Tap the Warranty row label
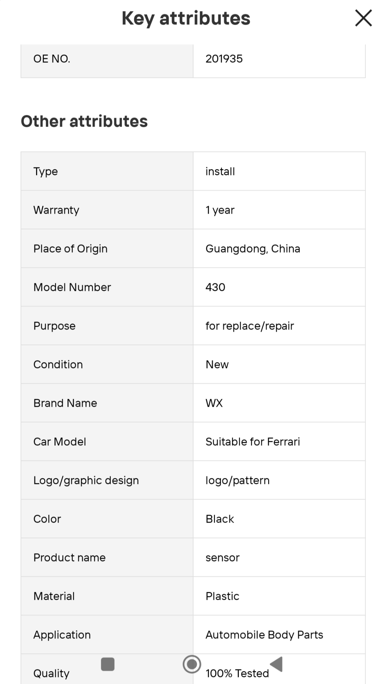Screen dimensions: 386x684 56,210
